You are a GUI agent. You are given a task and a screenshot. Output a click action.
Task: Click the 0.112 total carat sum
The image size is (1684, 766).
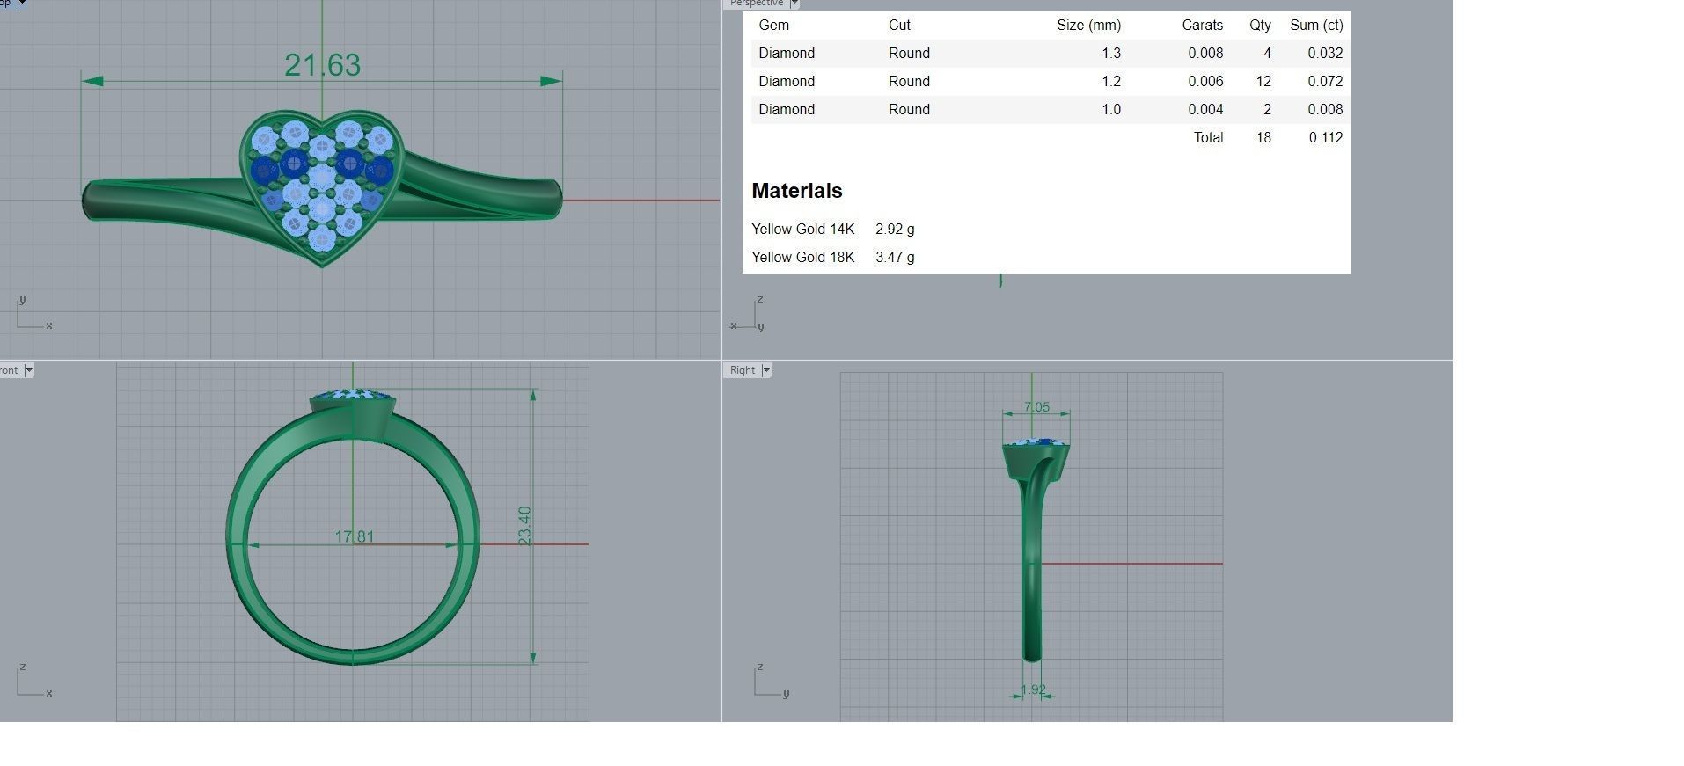(x=1325, y=138)
